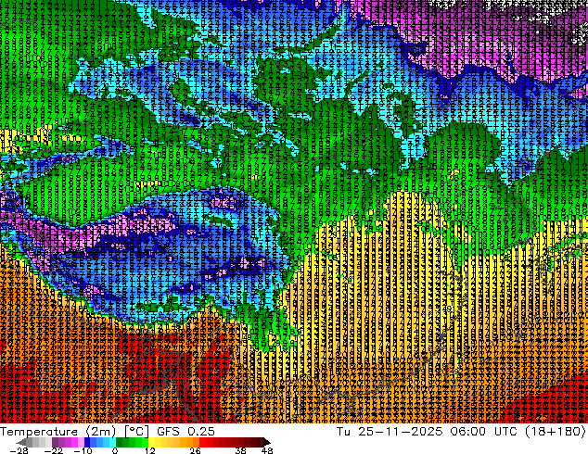Viewport: 588px width, 454px height.
Task: Click the cyan legend swatch left of 0
Action: [x=112, y=442]
